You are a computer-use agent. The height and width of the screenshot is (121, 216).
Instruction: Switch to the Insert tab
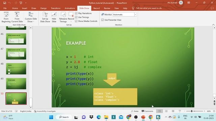pos(25,8)
